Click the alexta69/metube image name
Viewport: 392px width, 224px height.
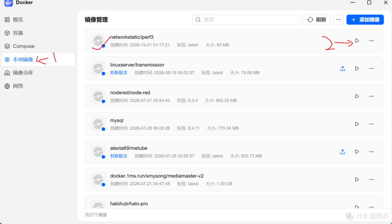(129, 148)
